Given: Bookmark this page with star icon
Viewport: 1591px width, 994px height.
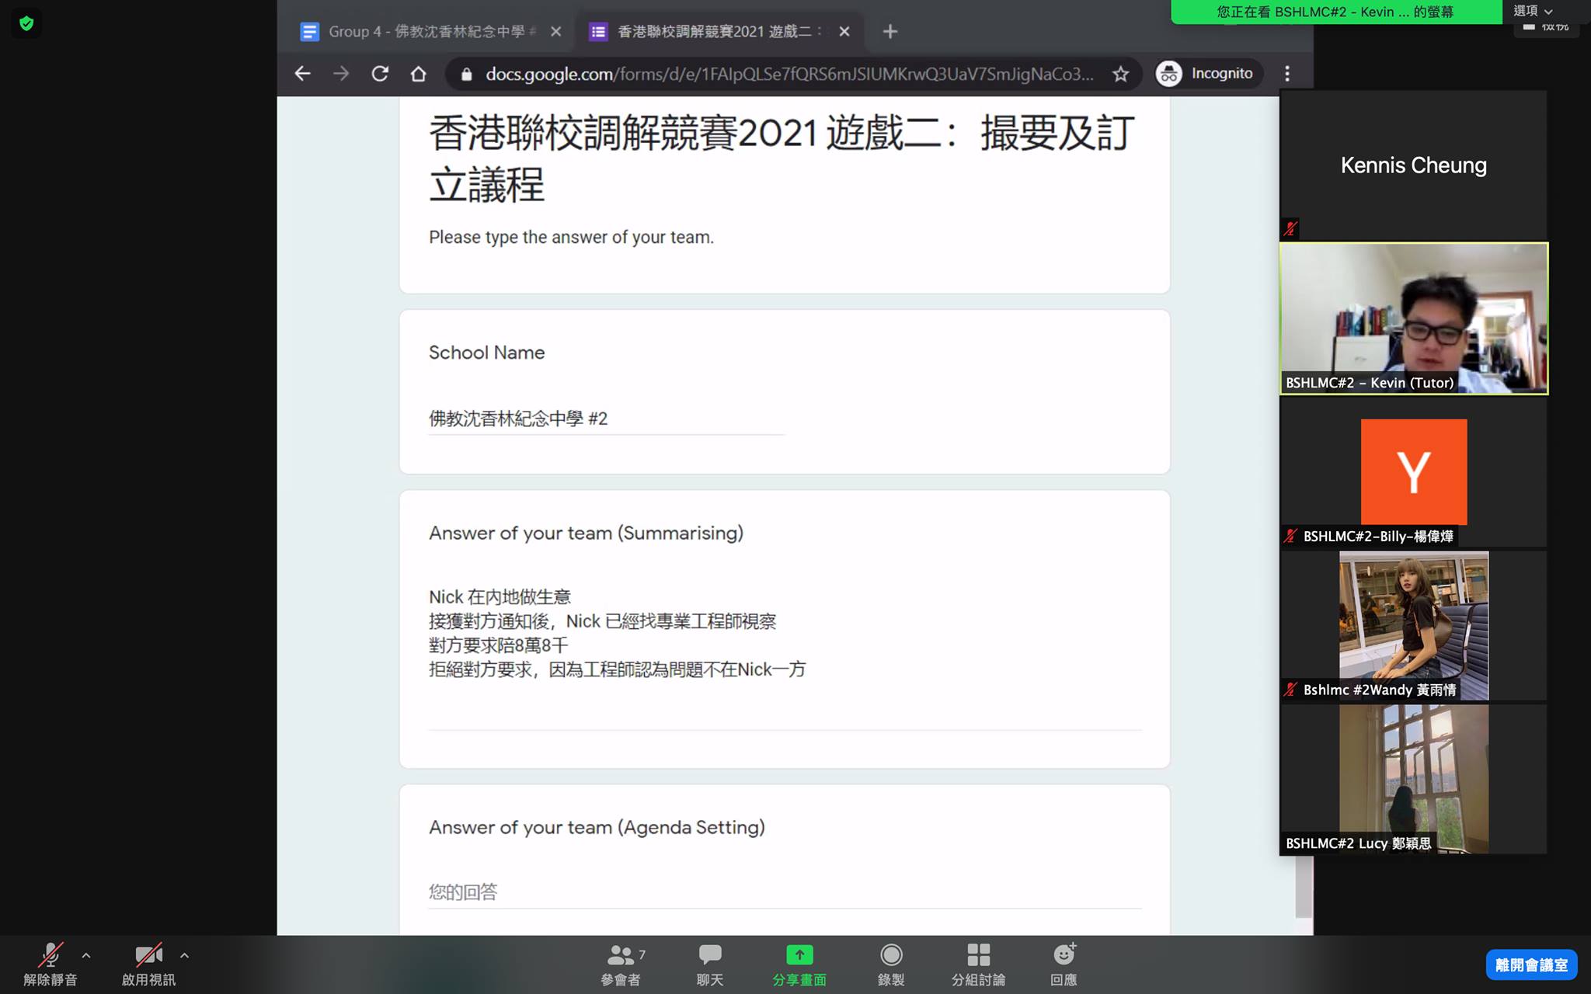Looking at the screenshot, I should (x=1120, y=74).
